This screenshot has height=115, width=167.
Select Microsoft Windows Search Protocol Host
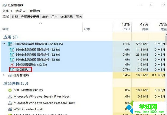tap(83, 103)
